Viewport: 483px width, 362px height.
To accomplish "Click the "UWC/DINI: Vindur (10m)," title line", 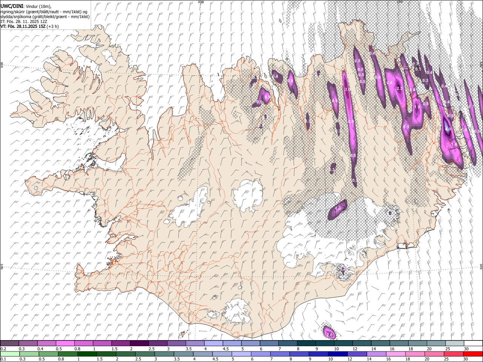I will (x=26, y=7).
